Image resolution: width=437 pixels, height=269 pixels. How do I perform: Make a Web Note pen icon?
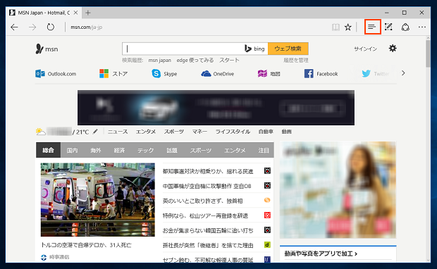tap(388, 27)
